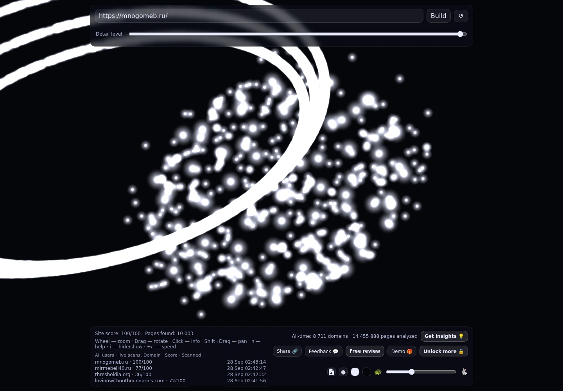This screenshot has width=563, height=391.
Task: Click the timestamp 28 Sep 02:42:32
Action: pos(246,375)
